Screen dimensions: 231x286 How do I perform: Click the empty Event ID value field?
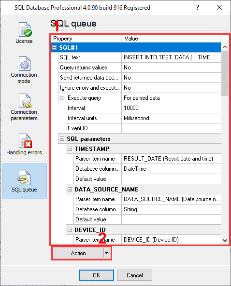point(171,128)
